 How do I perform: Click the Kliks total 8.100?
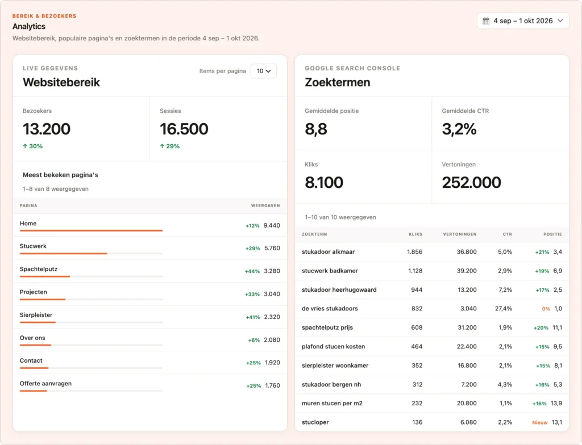pyautogui.click(x=324, y=182)
